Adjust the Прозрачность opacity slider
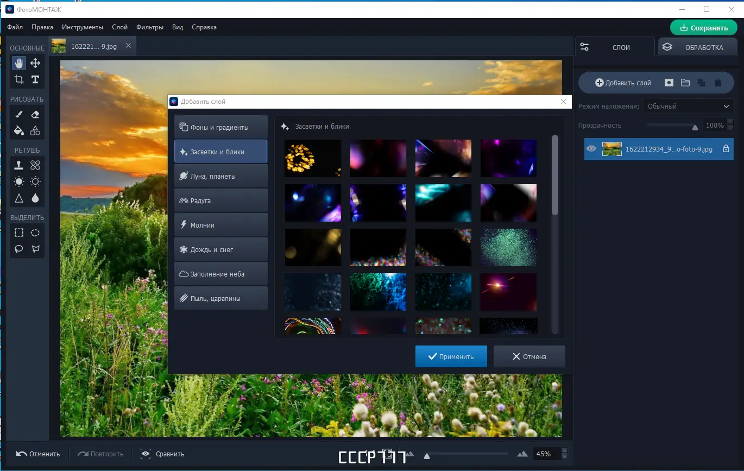 point(671,125)
